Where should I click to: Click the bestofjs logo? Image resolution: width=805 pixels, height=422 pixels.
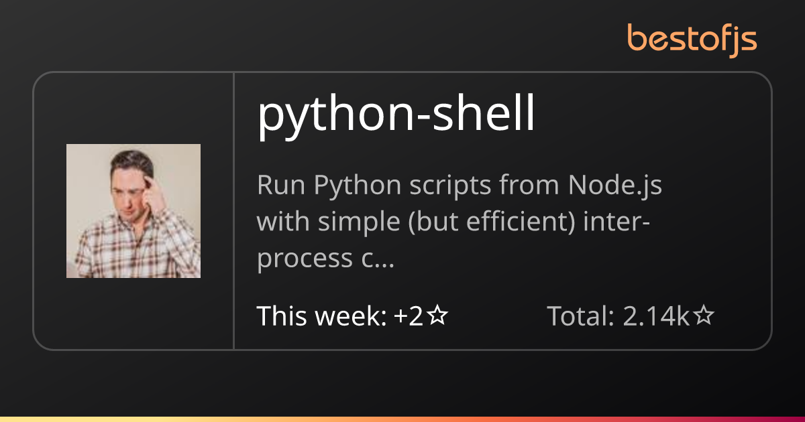(692, 39)
